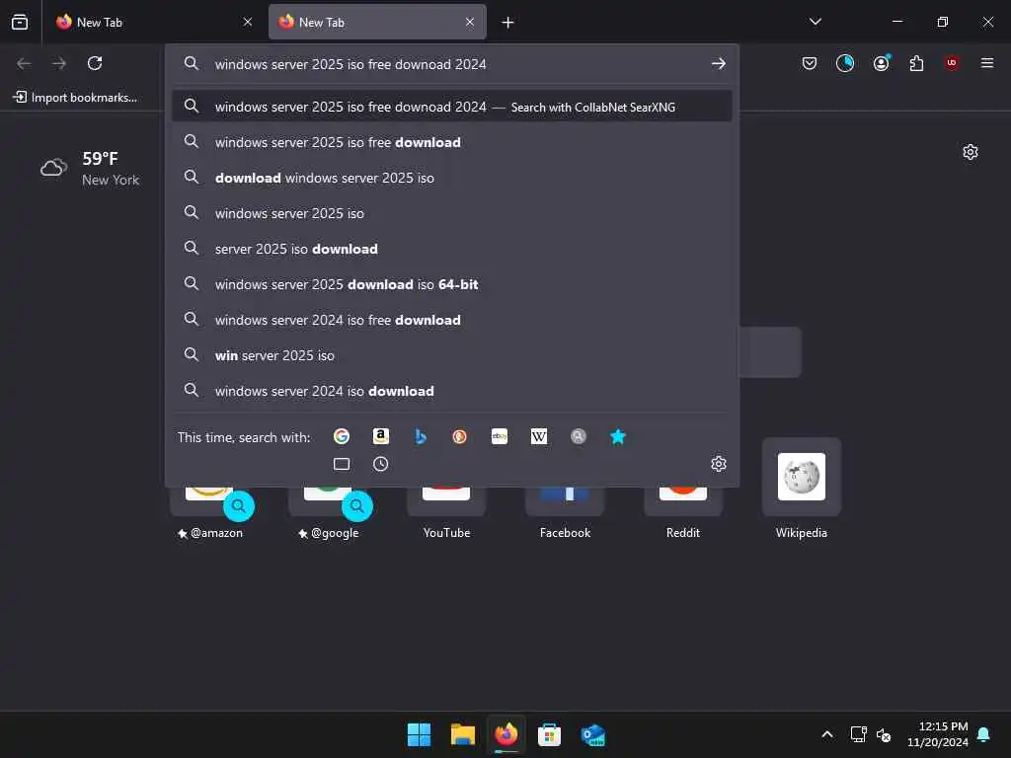Choose suggestion "windows server 2025 iso"

point(452,213)
